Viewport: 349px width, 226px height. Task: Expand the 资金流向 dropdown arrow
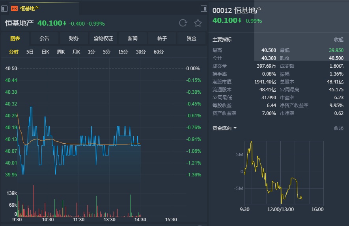point(235,128)
